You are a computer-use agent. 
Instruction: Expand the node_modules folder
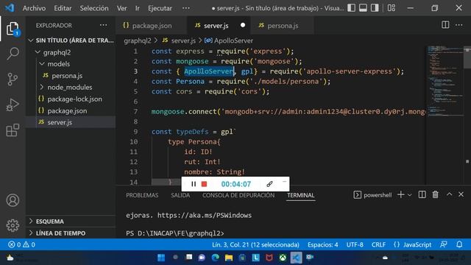pos(71,88)
